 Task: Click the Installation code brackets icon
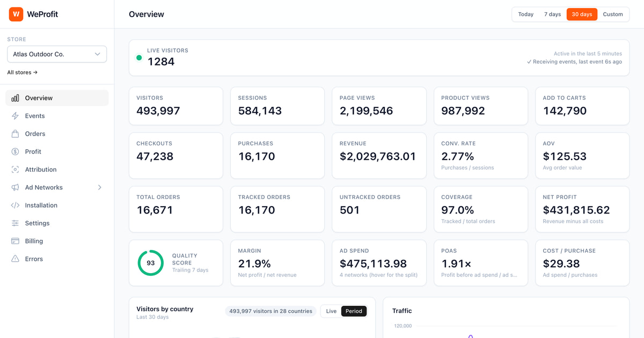[15, 205]
